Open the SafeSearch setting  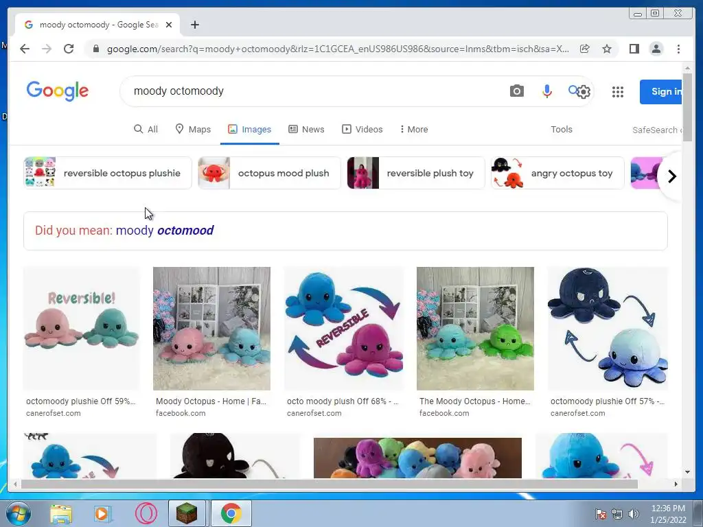click(x=657, y=130)
